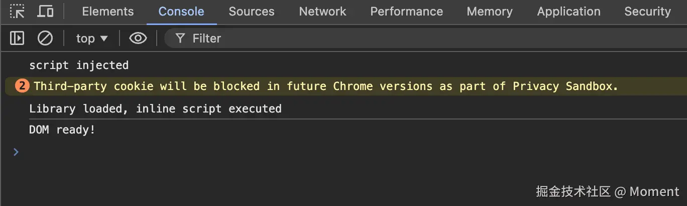Click the inspect element picker icon

pyautogui.click(x=17, y=11)
